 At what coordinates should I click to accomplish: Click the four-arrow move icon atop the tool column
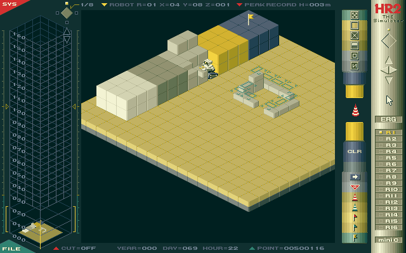[355, 15]
